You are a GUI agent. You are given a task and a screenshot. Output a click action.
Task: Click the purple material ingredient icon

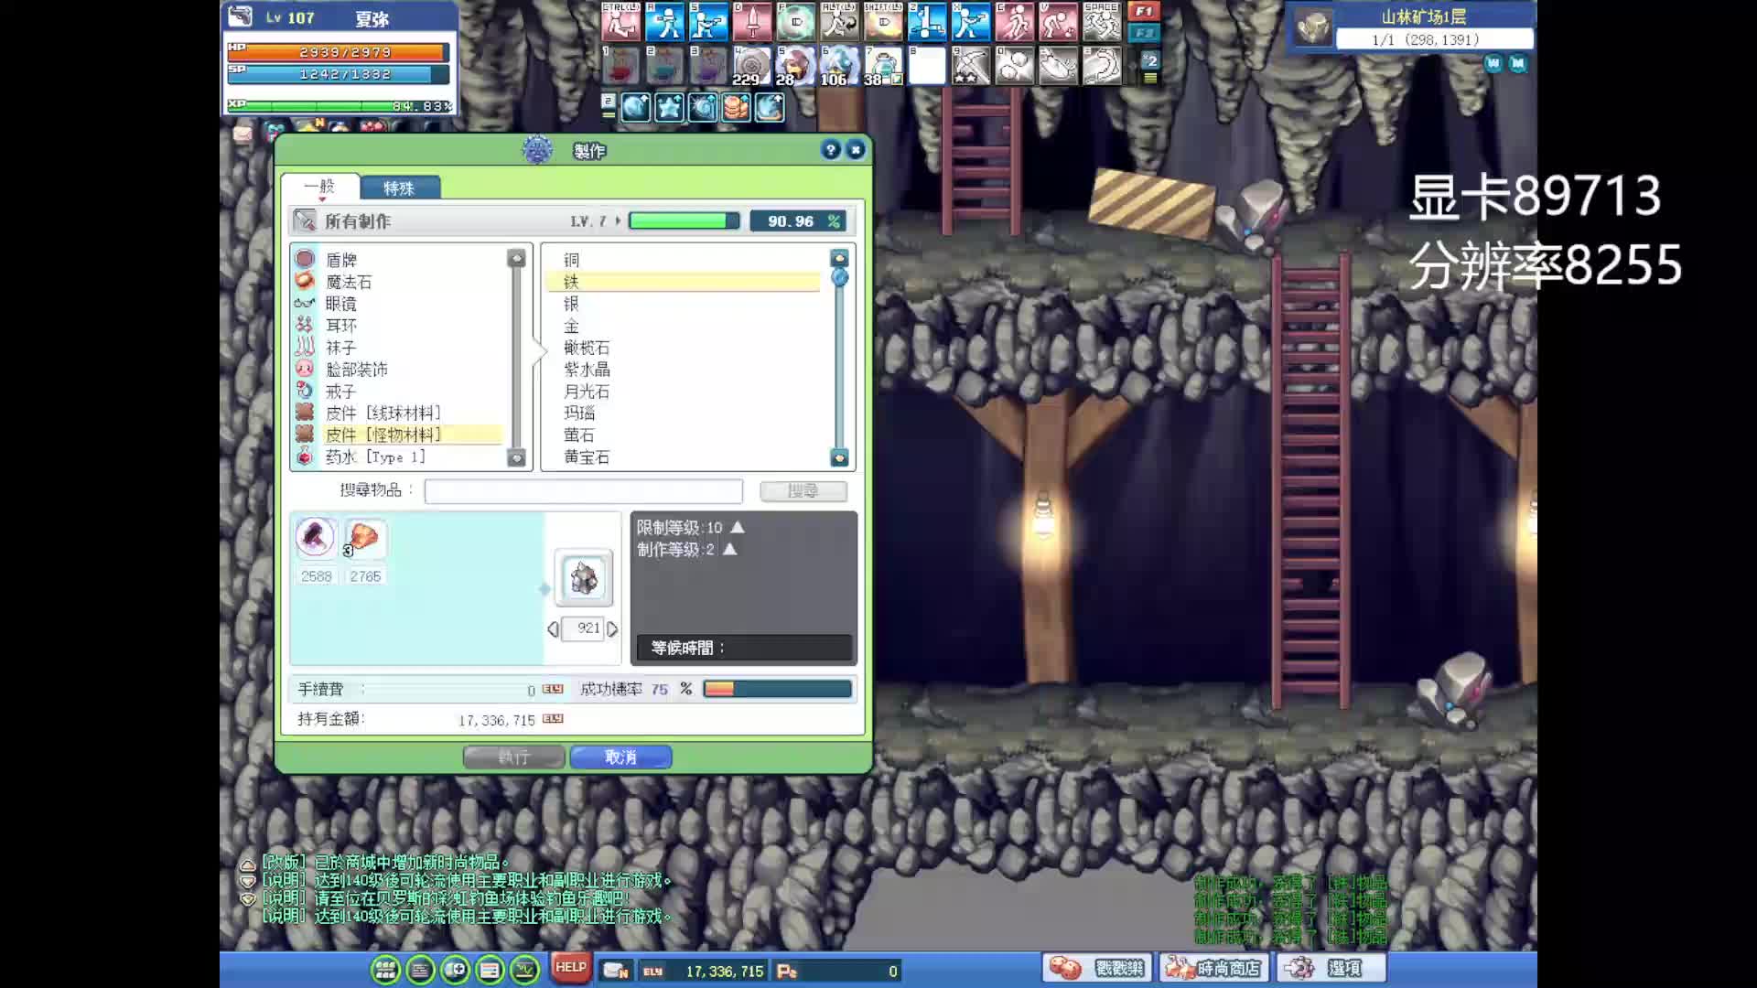316,538
